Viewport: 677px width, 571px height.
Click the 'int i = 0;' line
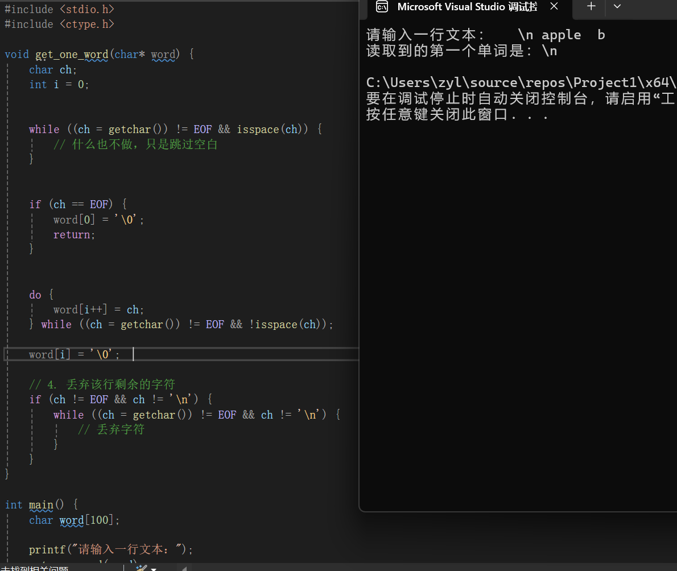pos(59,85)
